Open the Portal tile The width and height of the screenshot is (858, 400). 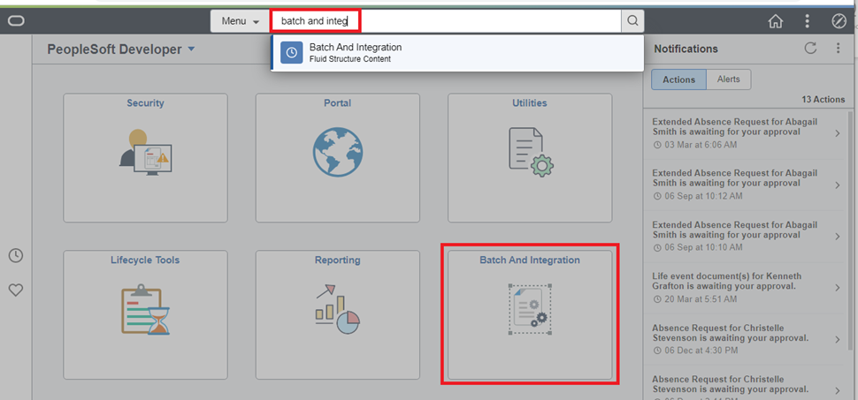[x=337, y=158]
